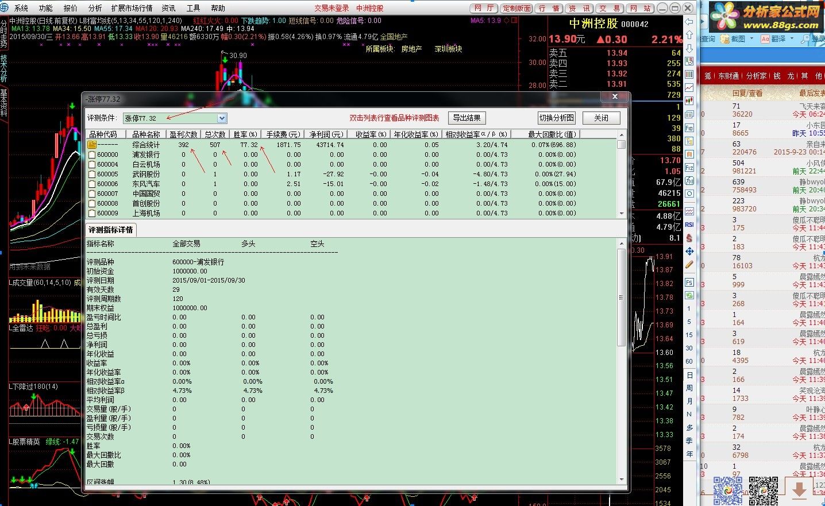This screenshot has width=825, height=506.
Task: Open the 扩展市场行情 menu
Action: 132,8
